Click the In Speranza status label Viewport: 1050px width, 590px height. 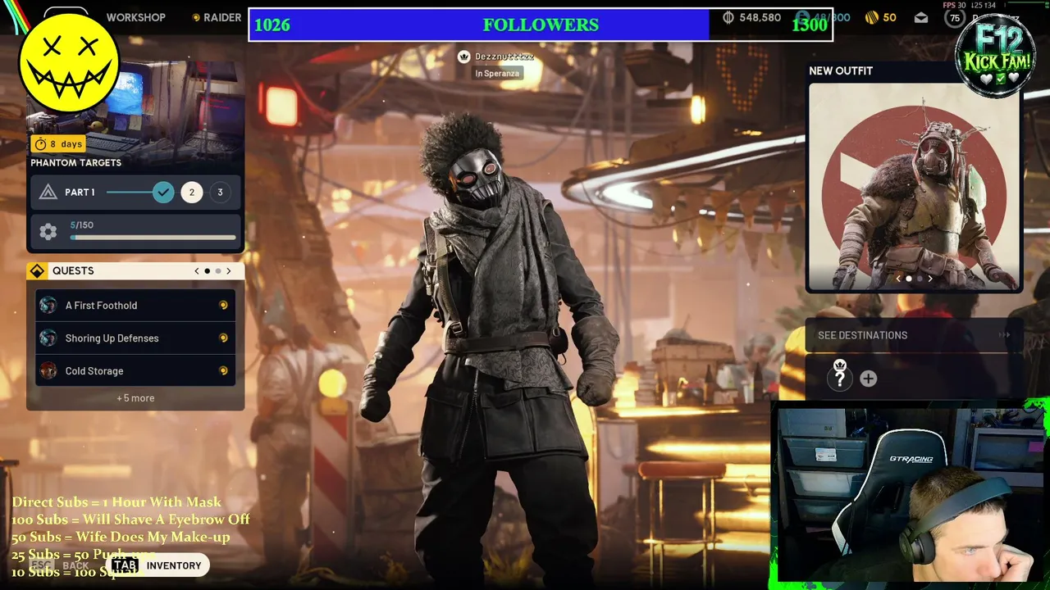coord(497,74)
